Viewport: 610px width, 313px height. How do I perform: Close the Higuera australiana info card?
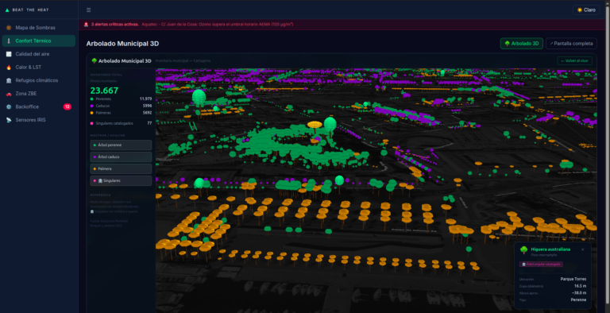tap(582, 249)
